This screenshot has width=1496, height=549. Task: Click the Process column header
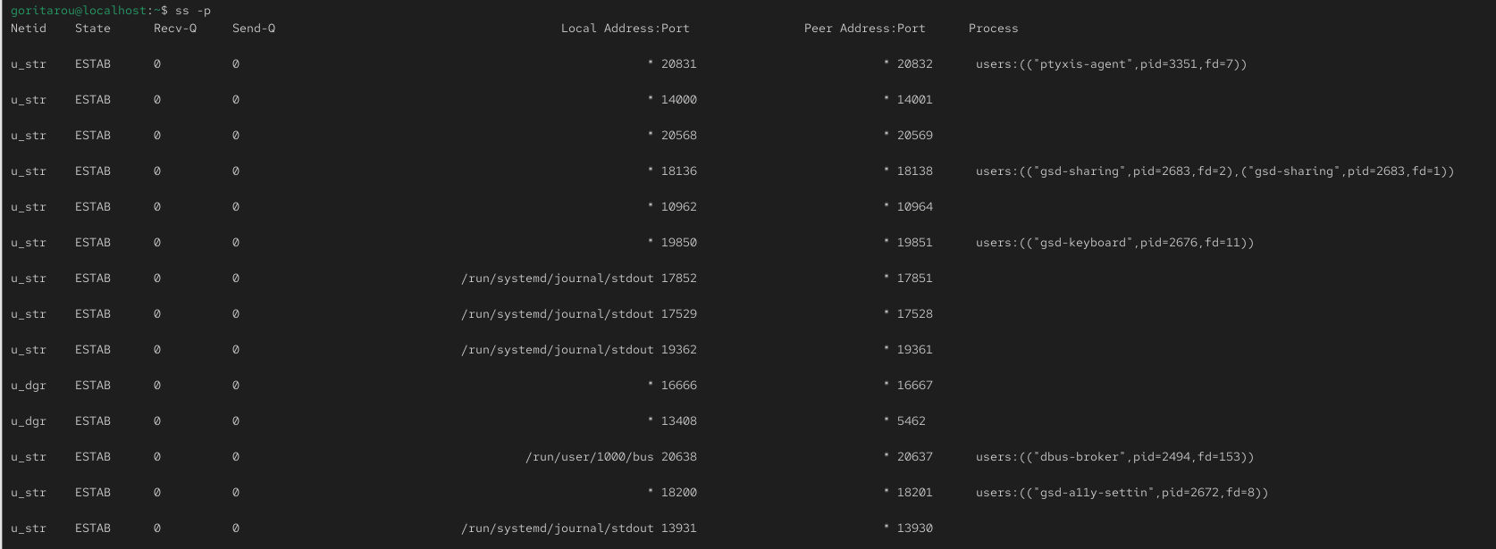tap(993, 29)
